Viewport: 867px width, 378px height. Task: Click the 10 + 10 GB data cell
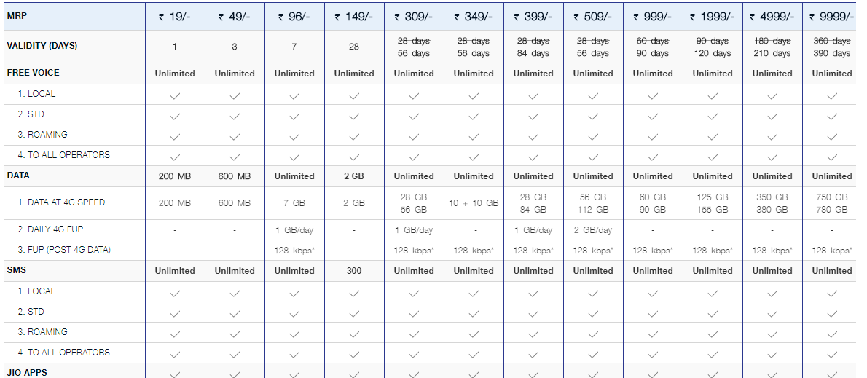coord(474,203)
